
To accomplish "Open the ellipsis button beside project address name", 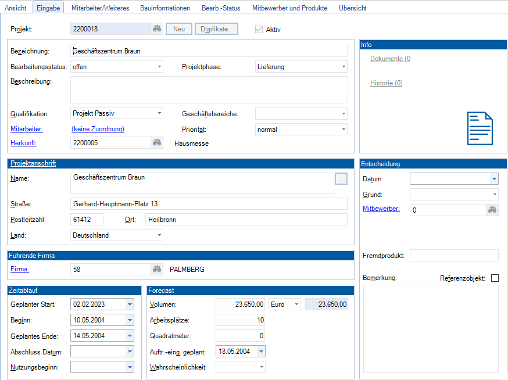I will (341, 180).
